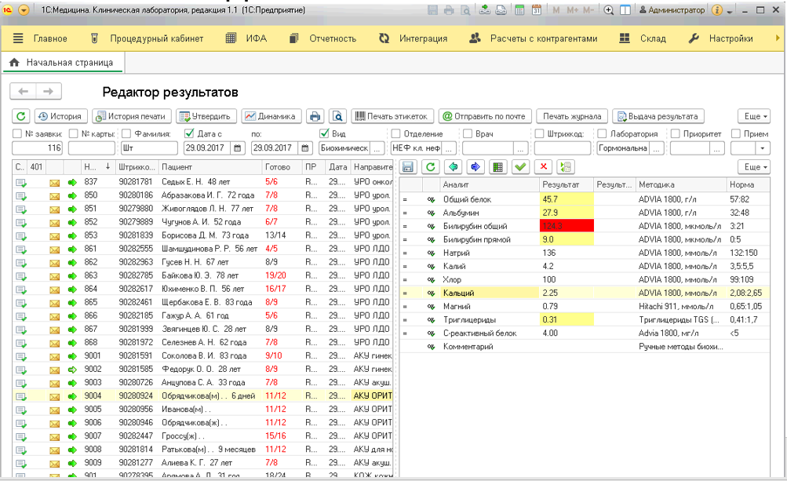
Task: Expand Еще menu above results table
Action: [754, 167]
